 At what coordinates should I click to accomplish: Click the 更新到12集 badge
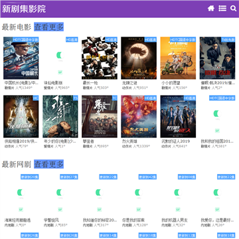[187, 235]
